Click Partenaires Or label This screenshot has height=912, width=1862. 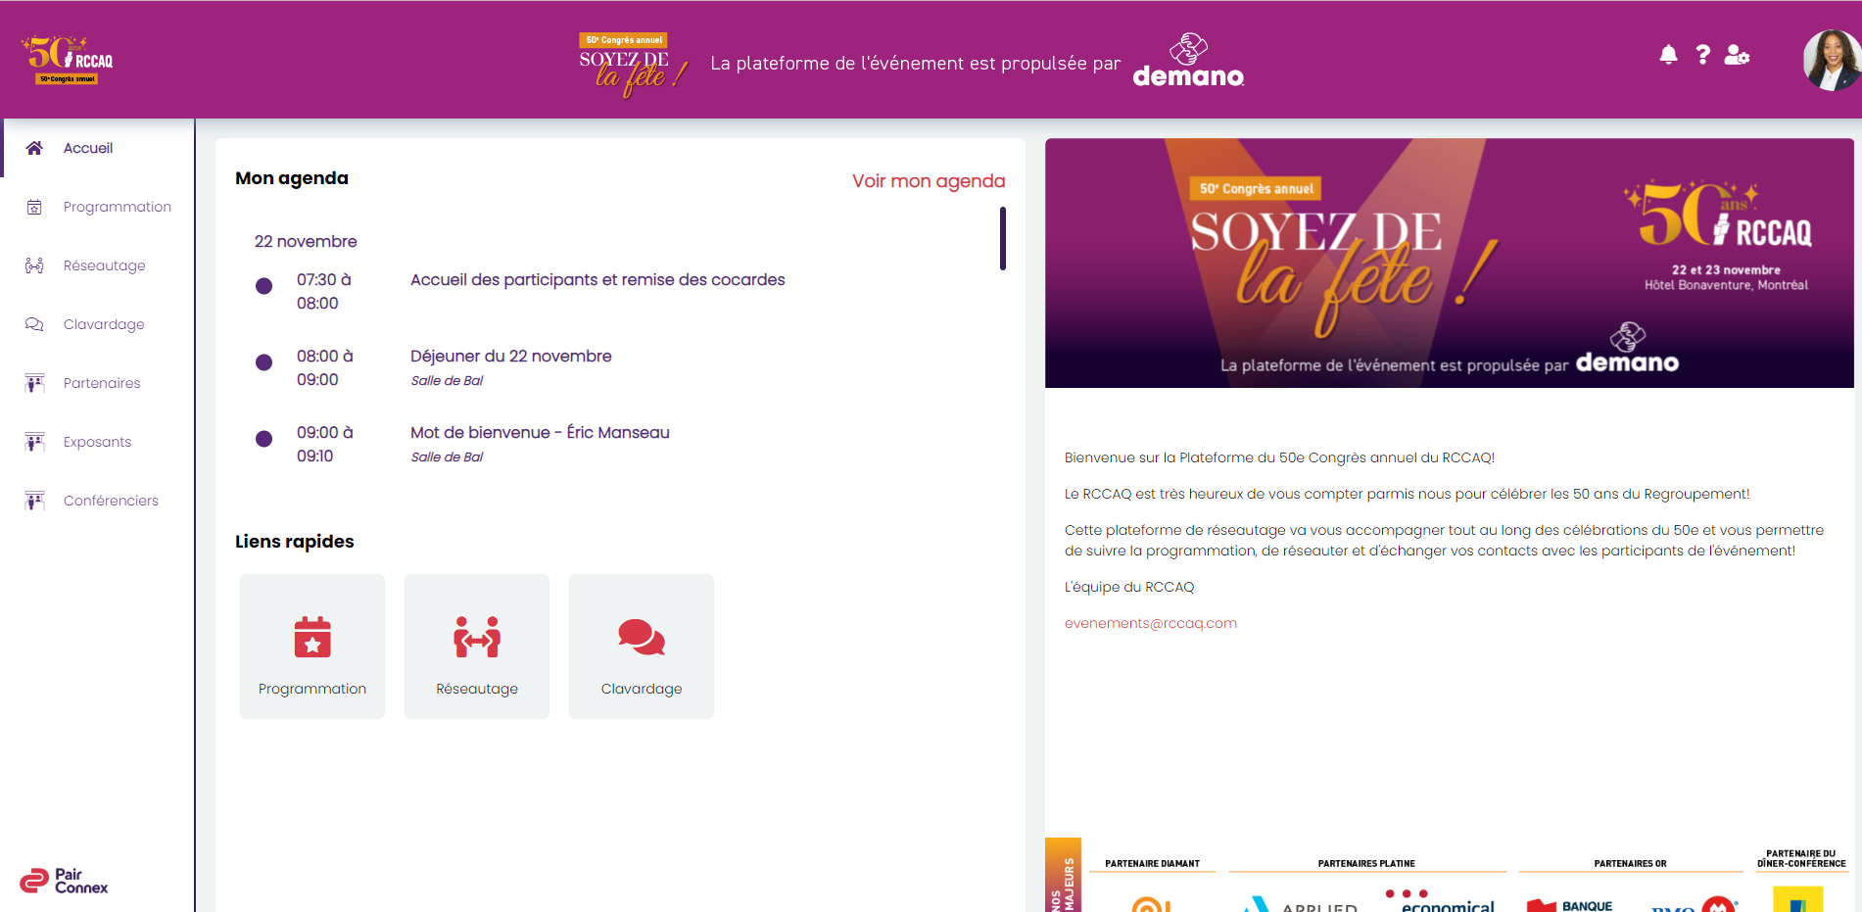coord(1630,864)
